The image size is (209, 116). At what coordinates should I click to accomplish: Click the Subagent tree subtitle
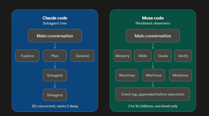pos(55,23)
